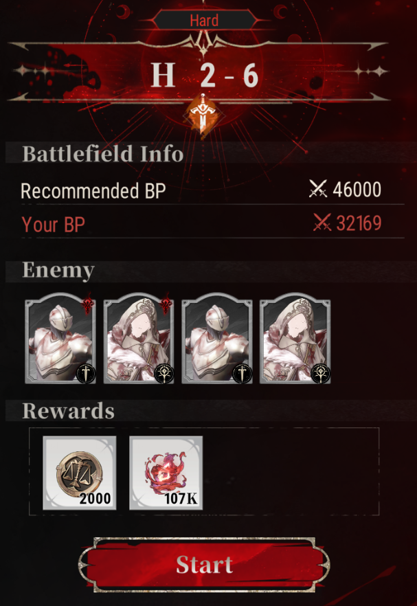Image resolution: width=417 pixels, height=606 pixels.
Task: Tap the red elite emblem on second enemy
Action: [166, 304]
